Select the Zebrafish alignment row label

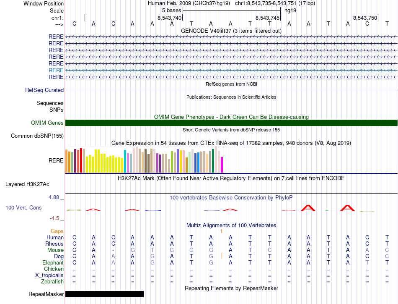tap(52, 282)
